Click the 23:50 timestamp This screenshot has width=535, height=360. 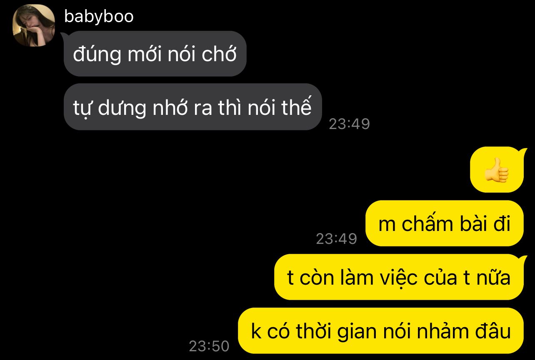coord(209,346)
